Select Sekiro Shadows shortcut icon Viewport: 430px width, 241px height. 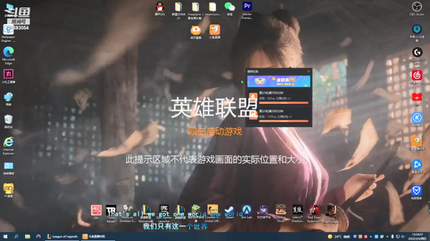(x=297, y=214)
